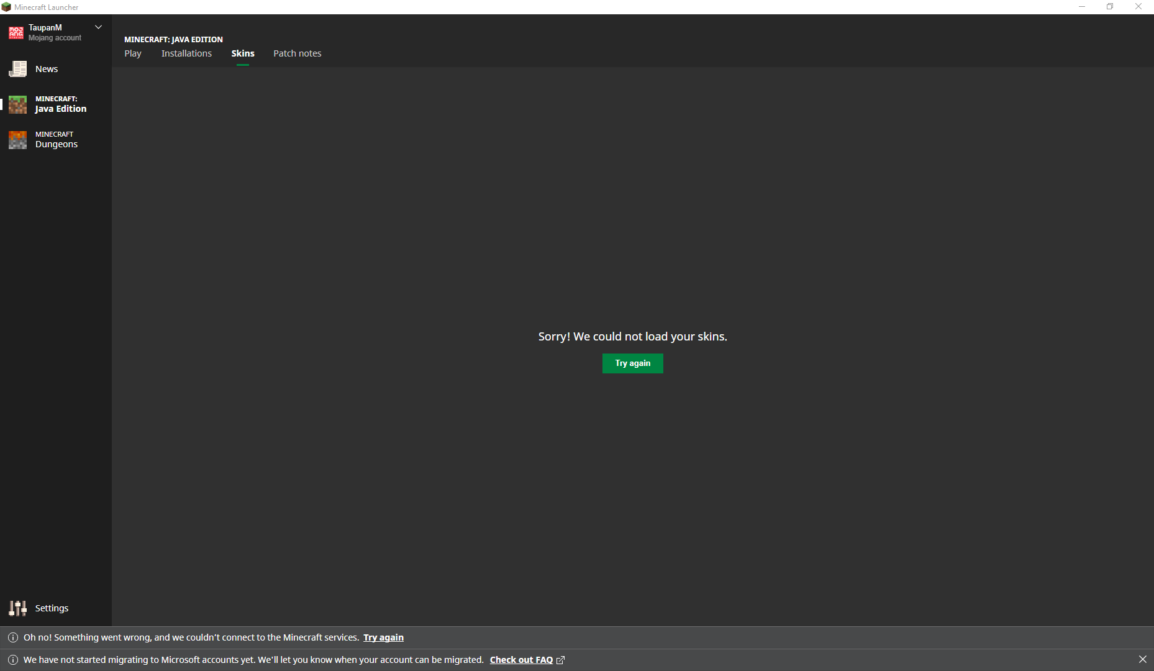Viewport: 1154px width, 671px height.
Task: Click the Settings sliders icon
Action: (x=17, y=608)
